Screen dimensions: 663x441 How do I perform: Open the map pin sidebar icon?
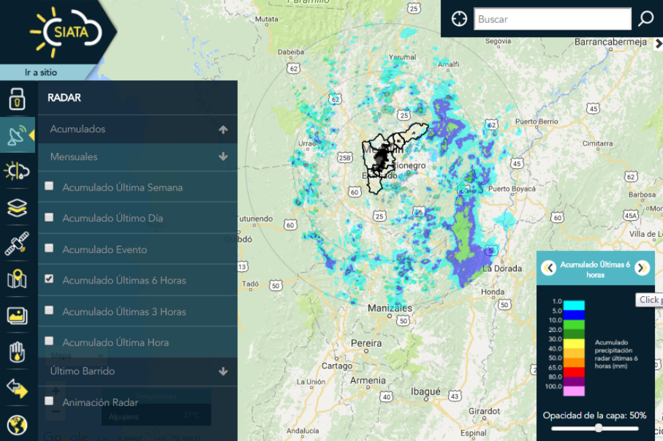(x=17, y=279)
